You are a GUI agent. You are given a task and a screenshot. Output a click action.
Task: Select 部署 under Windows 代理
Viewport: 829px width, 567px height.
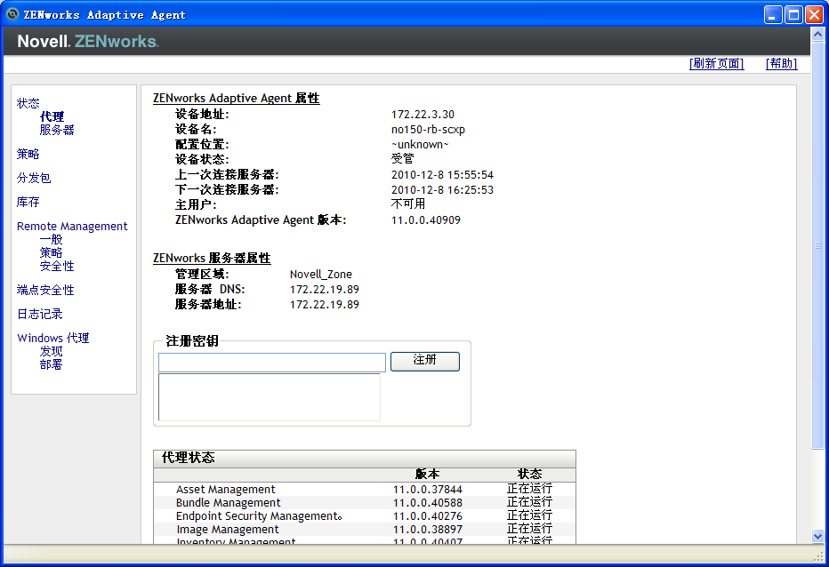[51, 364]
